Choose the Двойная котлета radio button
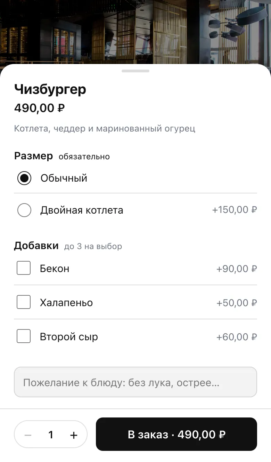The height and width of the screenshot is (462, 271). click(24, 210)
